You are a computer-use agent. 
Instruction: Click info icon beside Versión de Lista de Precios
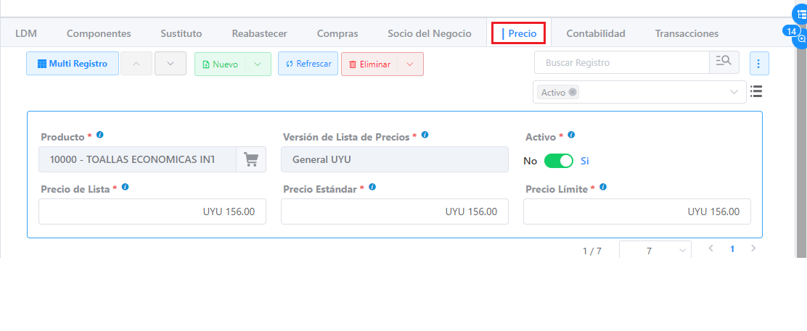(425, 135)
